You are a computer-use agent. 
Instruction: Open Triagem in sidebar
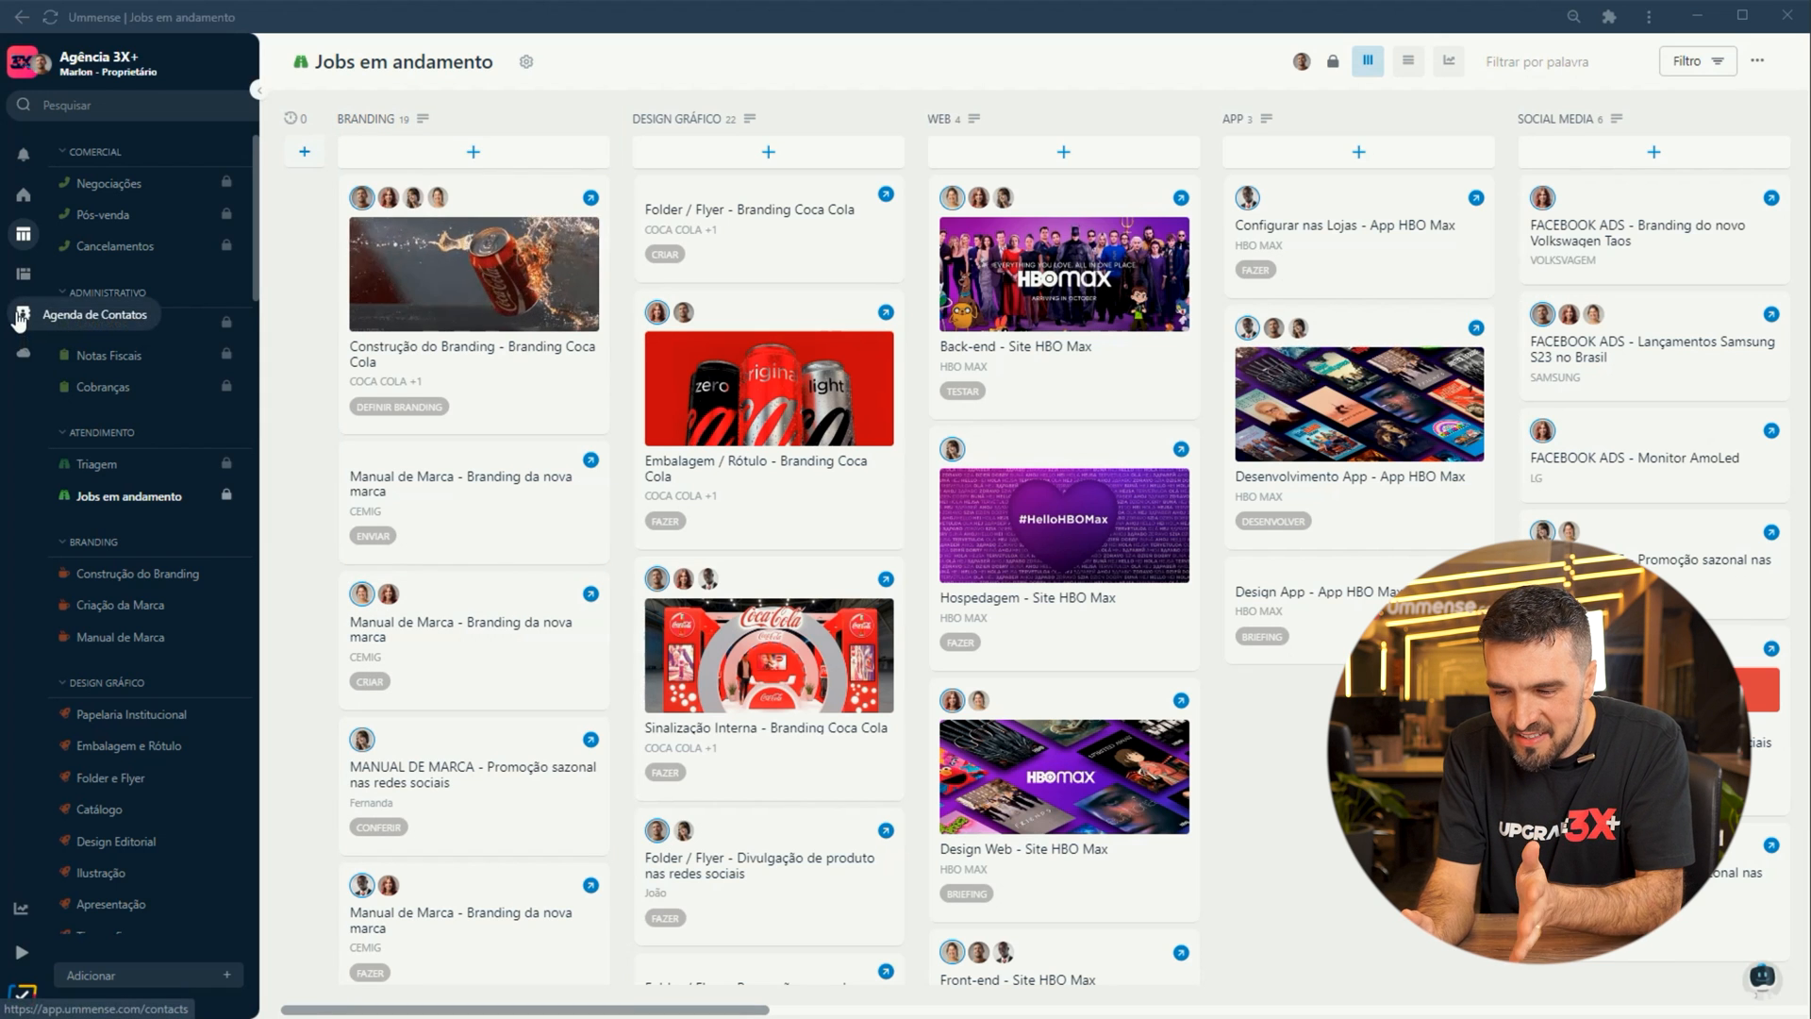(96, 464)
